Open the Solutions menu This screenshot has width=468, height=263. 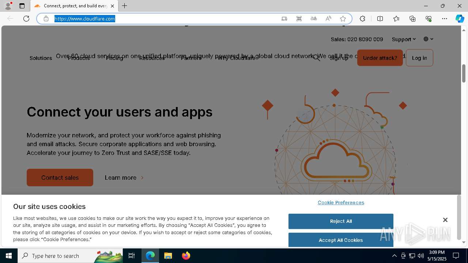(41, 58)
